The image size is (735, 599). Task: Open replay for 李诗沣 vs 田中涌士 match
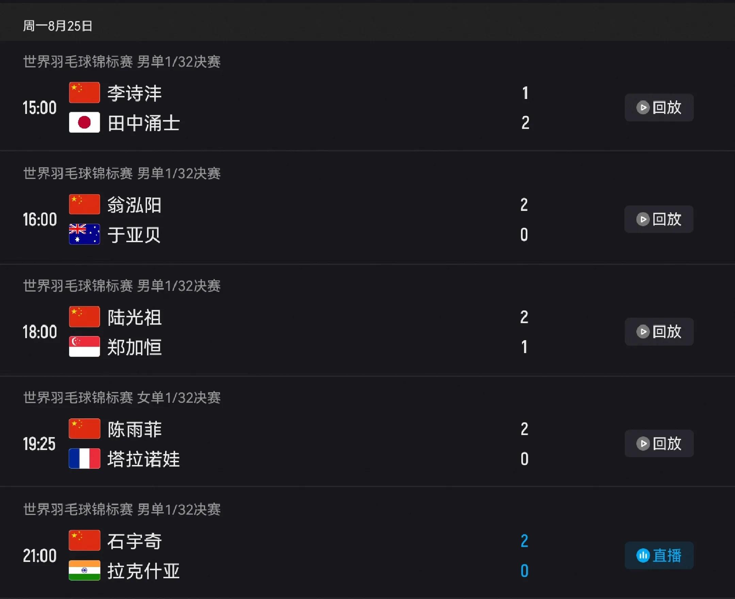point(659,107)
